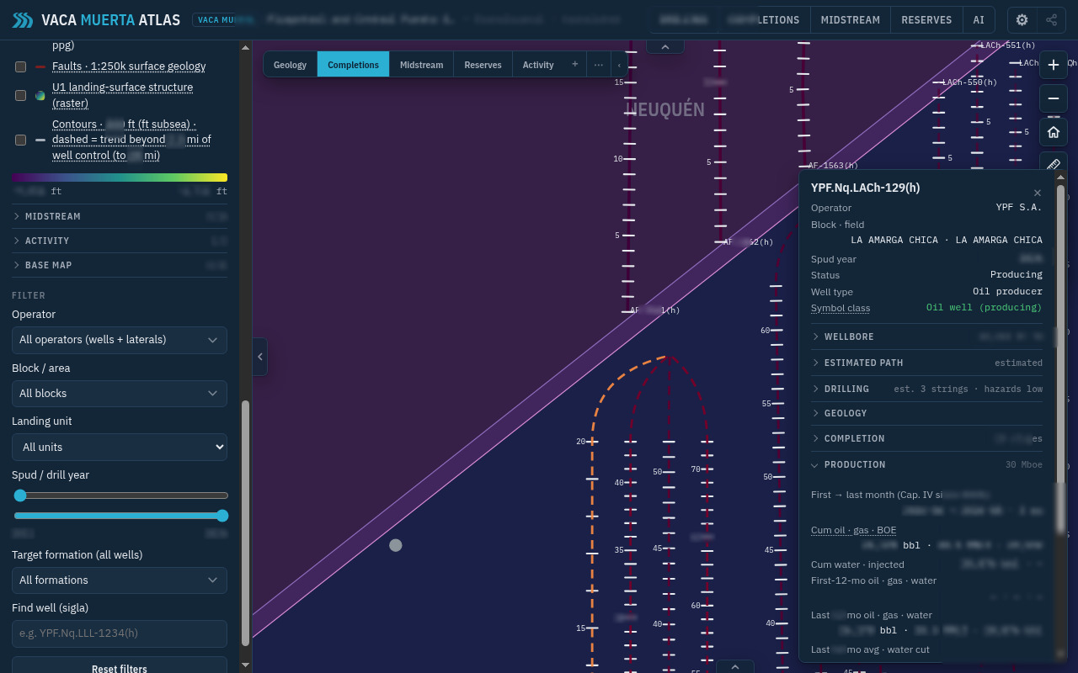Expand the ACTIVITY layer group
This screenshot has width=1078, height=673.
coord(120,241)
